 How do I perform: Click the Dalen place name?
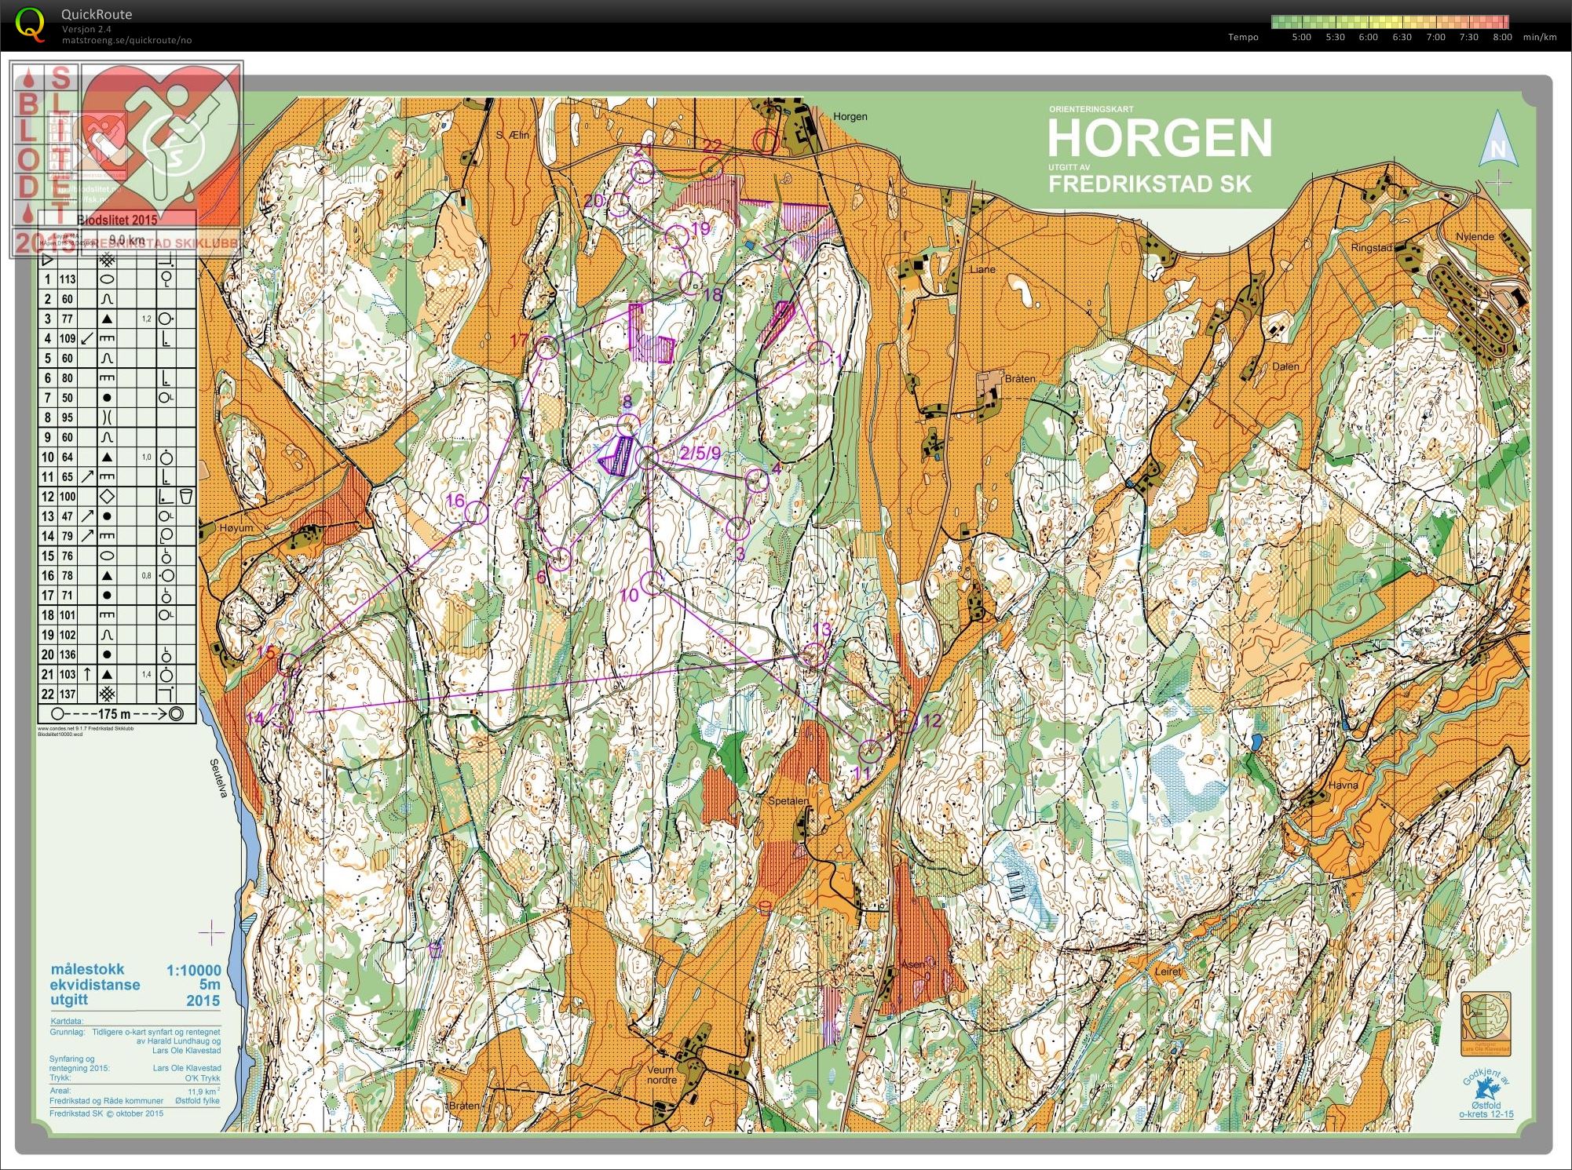(1285, 366)
